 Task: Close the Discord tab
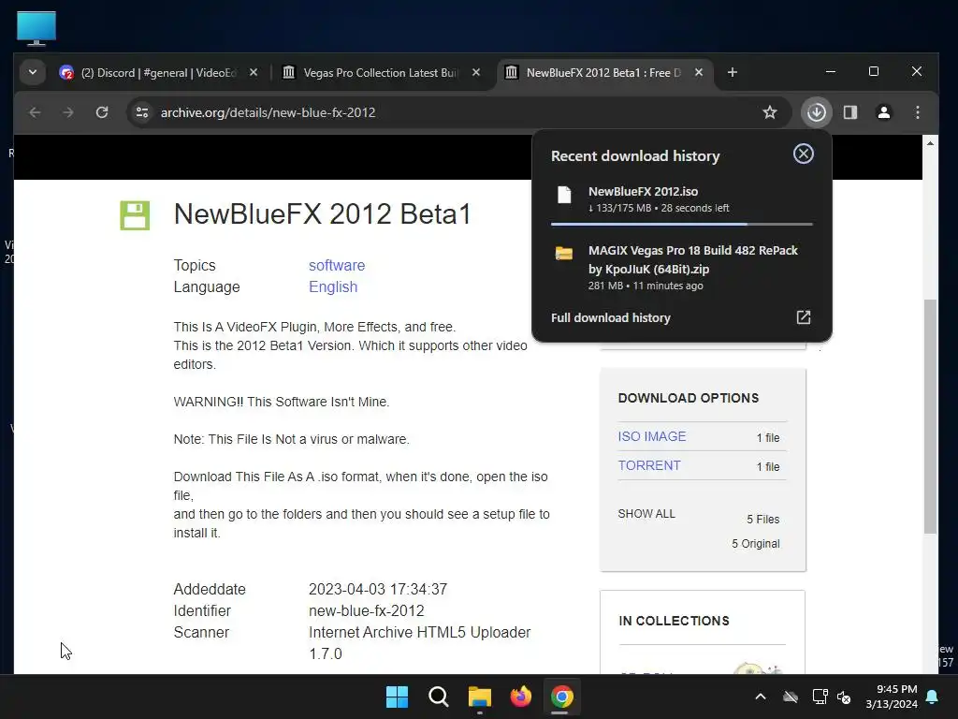click(x=253, y=72)
